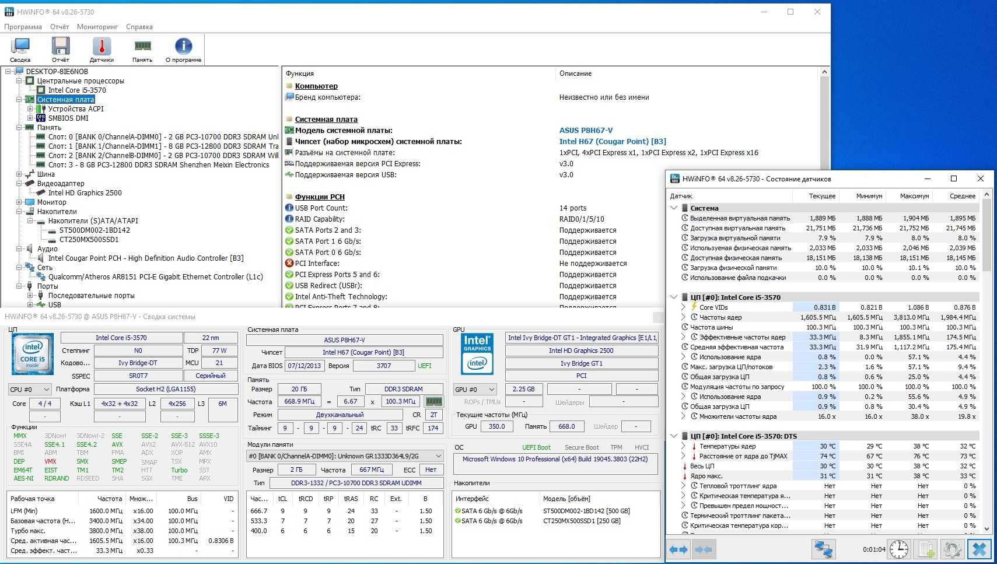Select Qualcomm/Atheros AR8151 Ethernet Controller item

click(x=156, y=277)
